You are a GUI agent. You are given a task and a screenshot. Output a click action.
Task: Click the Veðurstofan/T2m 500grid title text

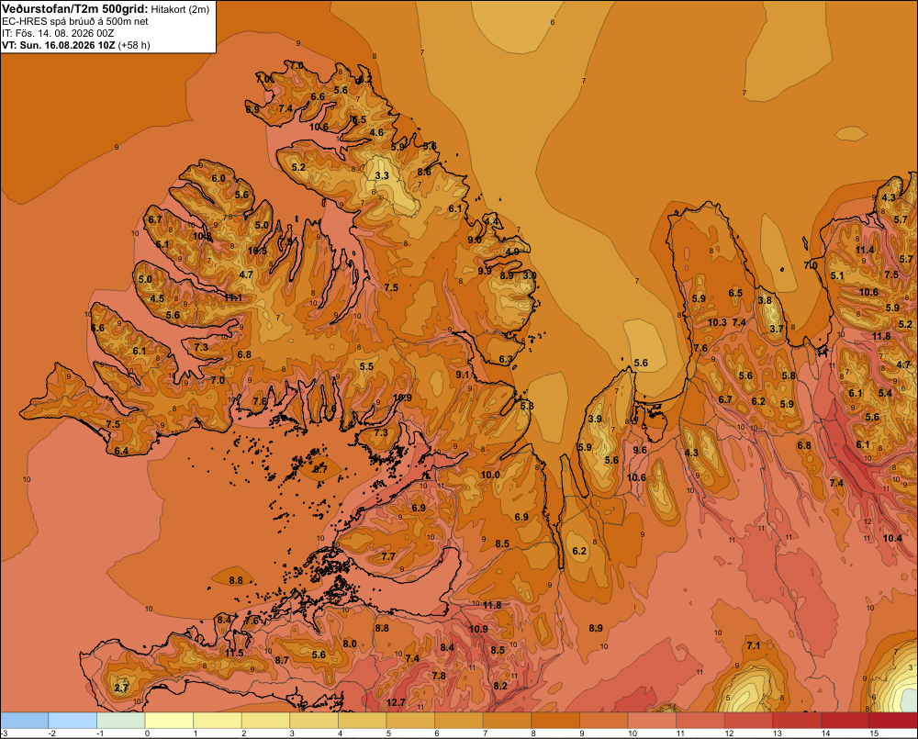coord(75,9)
